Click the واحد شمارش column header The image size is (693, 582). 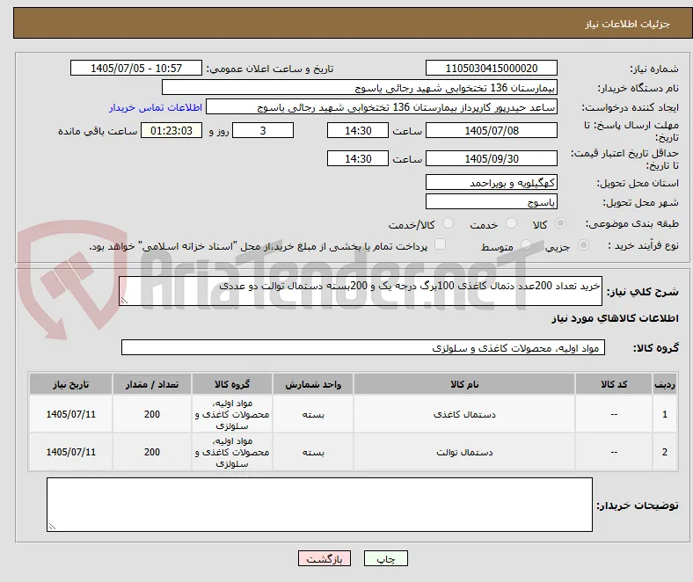[x=313, y=384]
